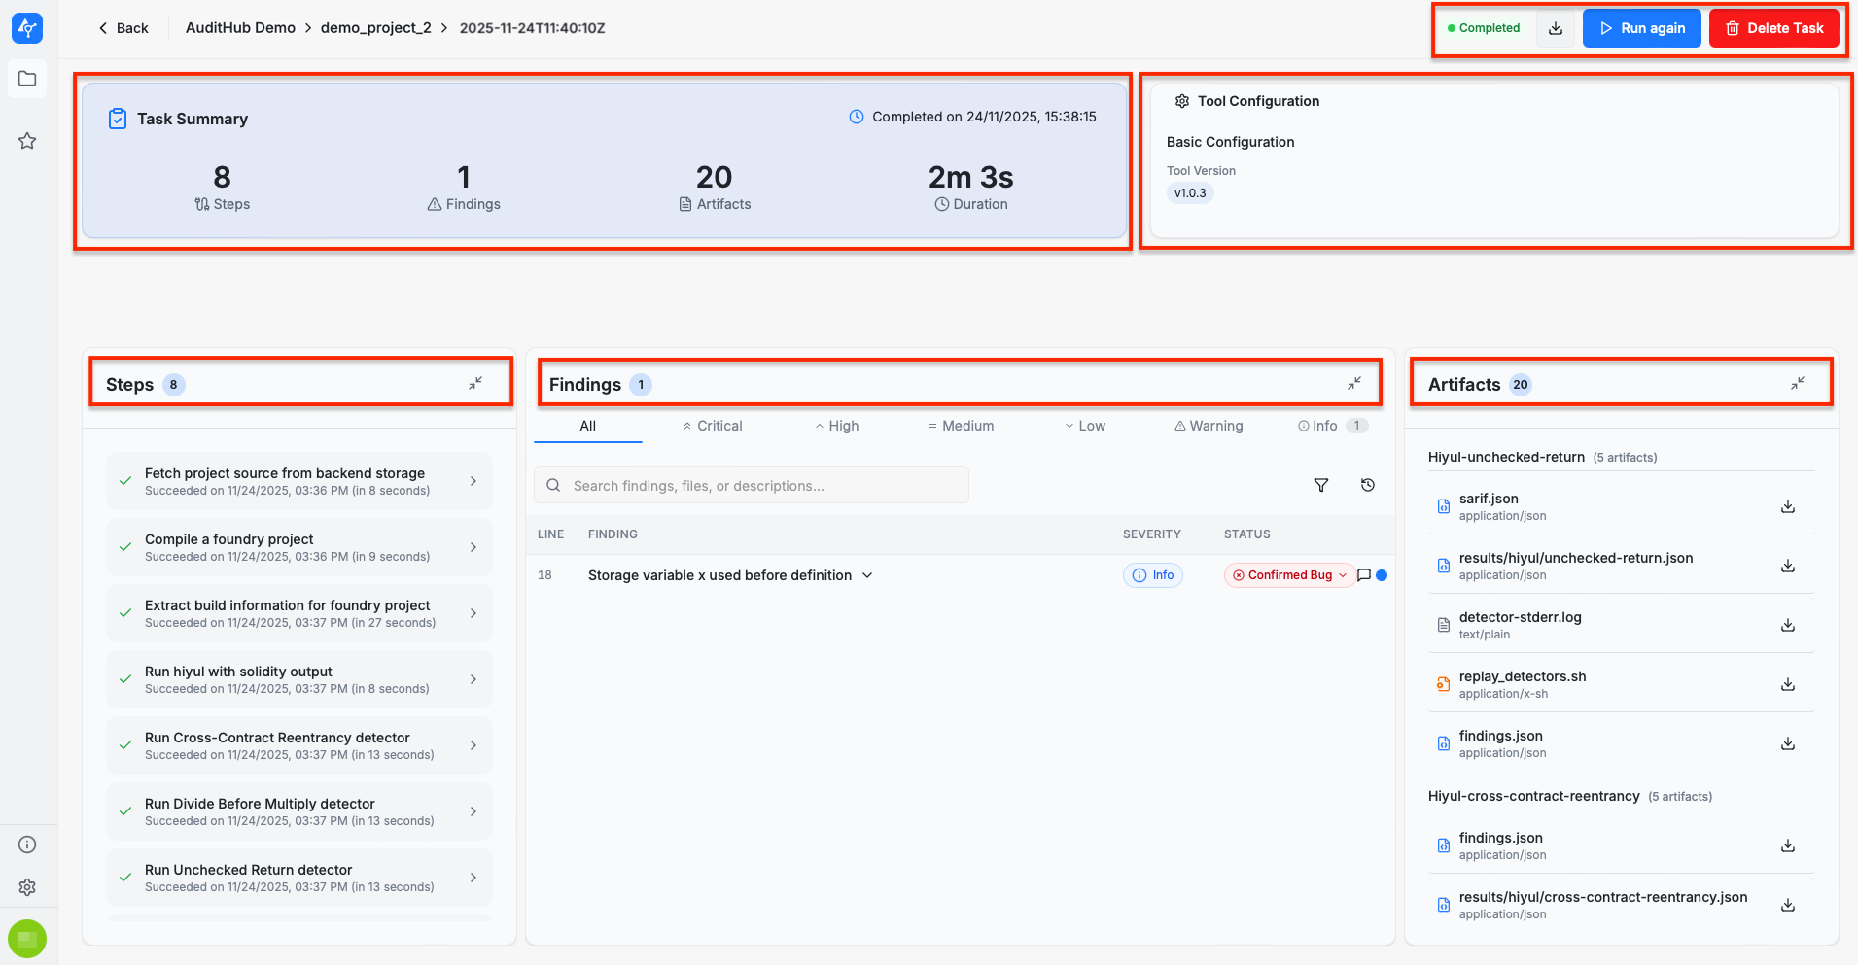Download the detector-stderr.log artifact

(1787, 625)
